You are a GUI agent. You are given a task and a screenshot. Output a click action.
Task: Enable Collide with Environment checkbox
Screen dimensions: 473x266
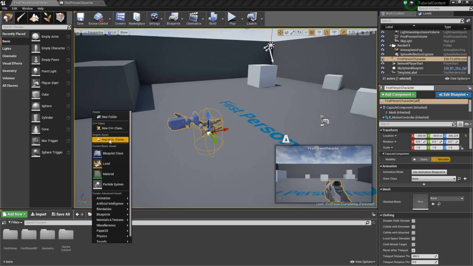point(413,226)
